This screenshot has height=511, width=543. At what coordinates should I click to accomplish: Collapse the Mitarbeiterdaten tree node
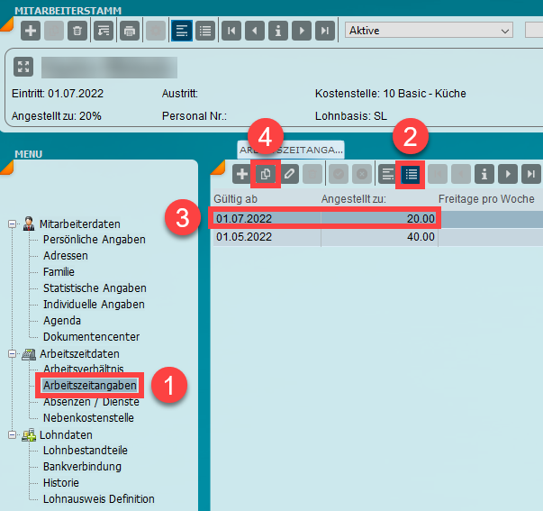point(13,224)
